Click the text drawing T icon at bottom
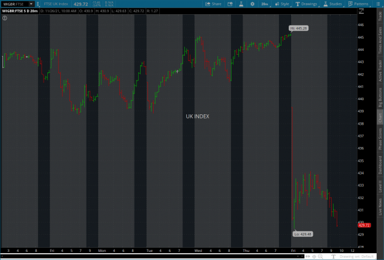Viewport: 384px width, 260px height. click(x=333, y=256)
